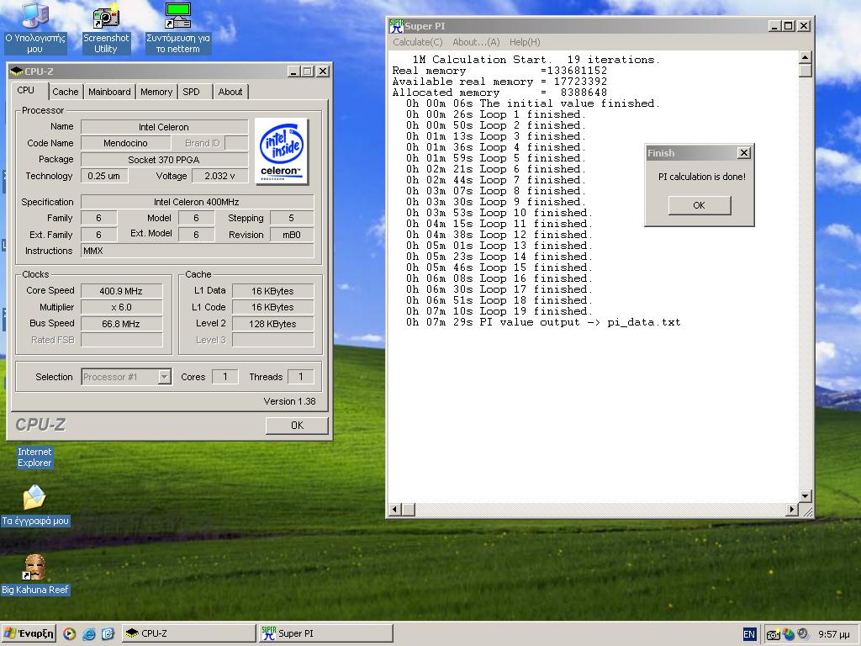Open the camera icon in system tray

pyautogui.click(x=774, y=634)
